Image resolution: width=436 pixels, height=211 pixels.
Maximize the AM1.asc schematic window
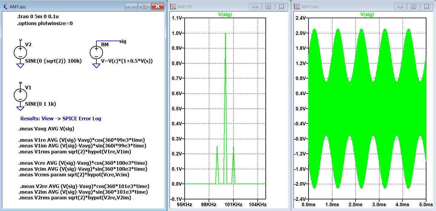click(x=144, y=6)
